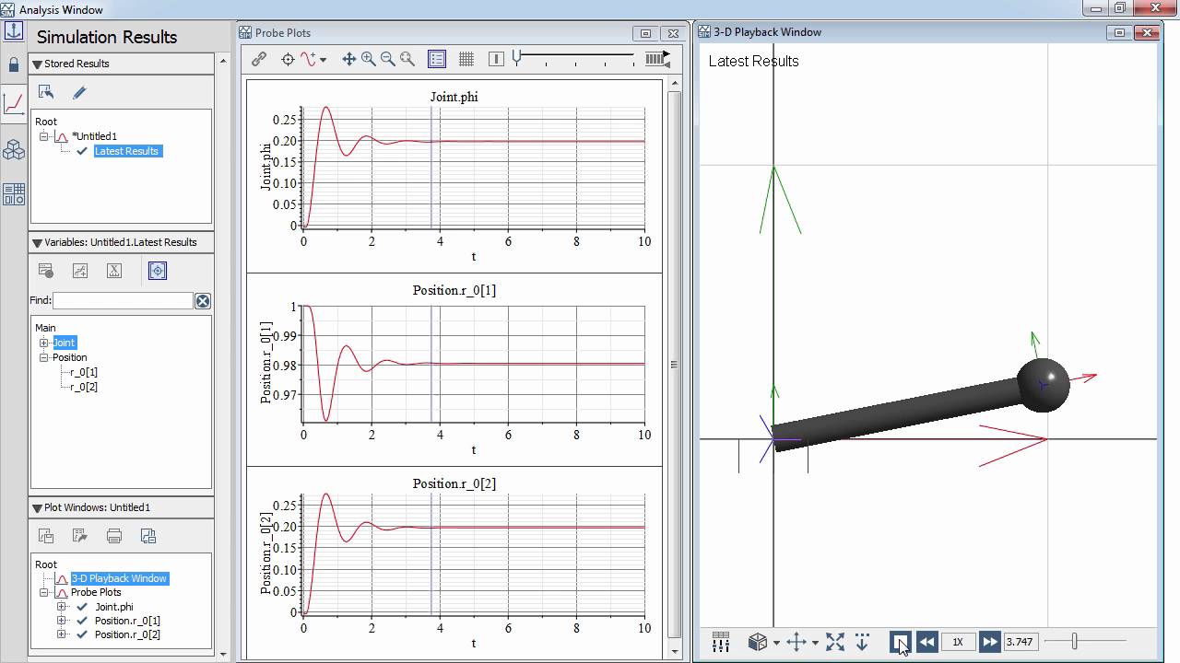Click the 3-D playback time slider handle
1180x663 pixels.
(x=1074, y=641)
